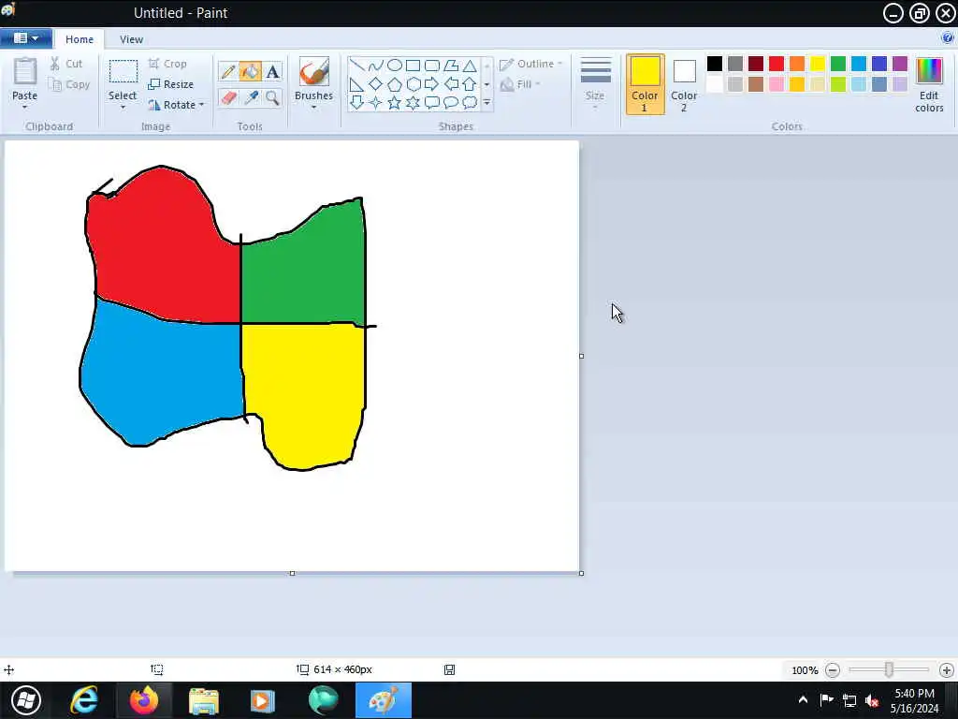Choose the Four-point star shape
Image resolution: width=958 pixels, height=719 pixels.
pos(376,103)
